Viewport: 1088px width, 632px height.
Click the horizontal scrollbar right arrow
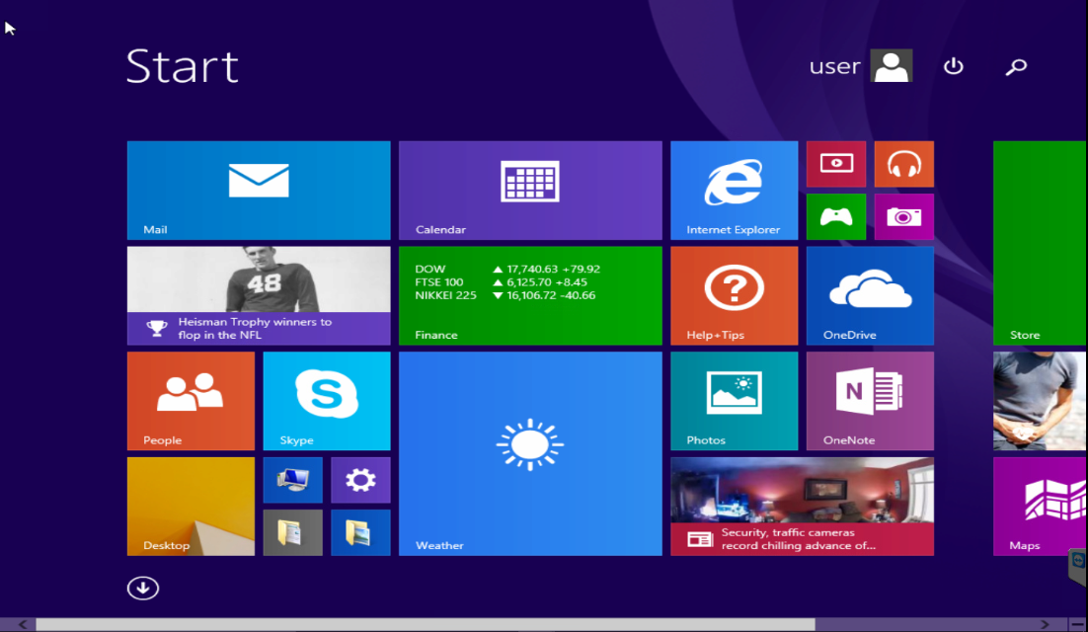[x=1045, y=624]
